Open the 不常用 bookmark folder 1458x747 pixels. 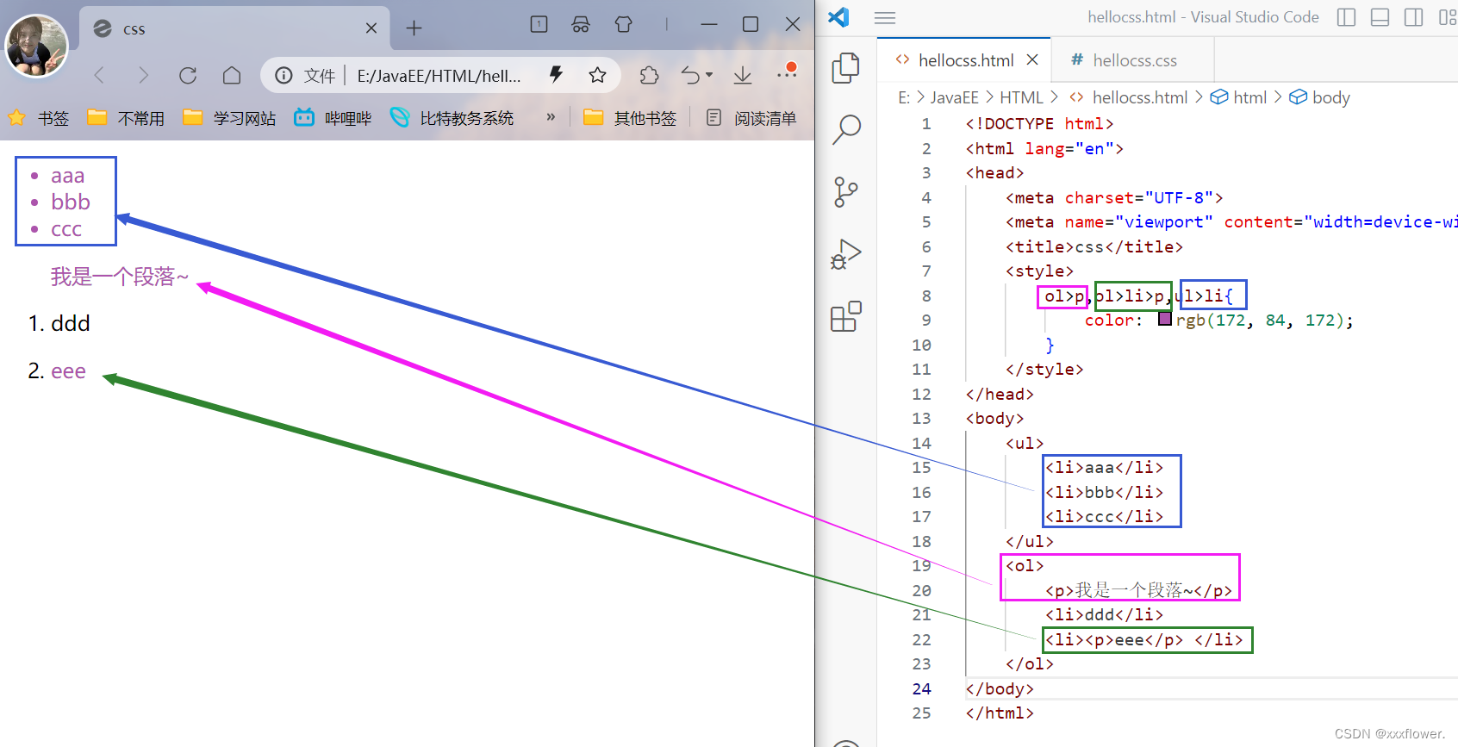click(x=127, y=118)
